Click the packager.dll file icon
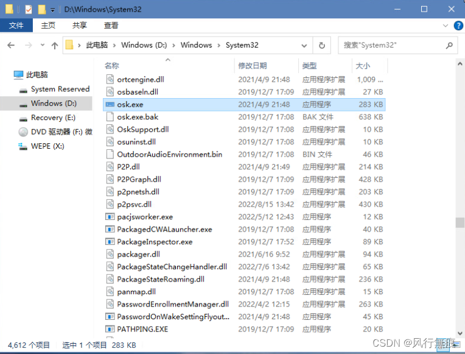This screenshot has height=354, width=465. (x=110, y=254)
